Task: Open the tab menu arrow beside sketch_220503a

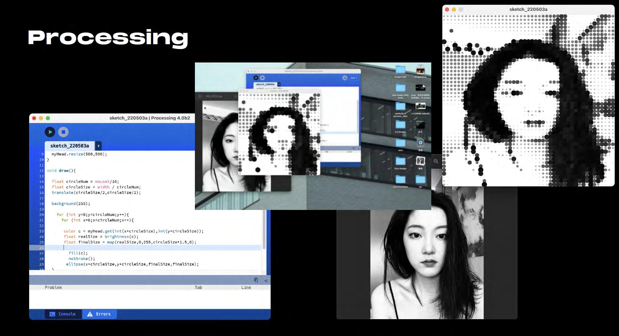Action: 98,146
